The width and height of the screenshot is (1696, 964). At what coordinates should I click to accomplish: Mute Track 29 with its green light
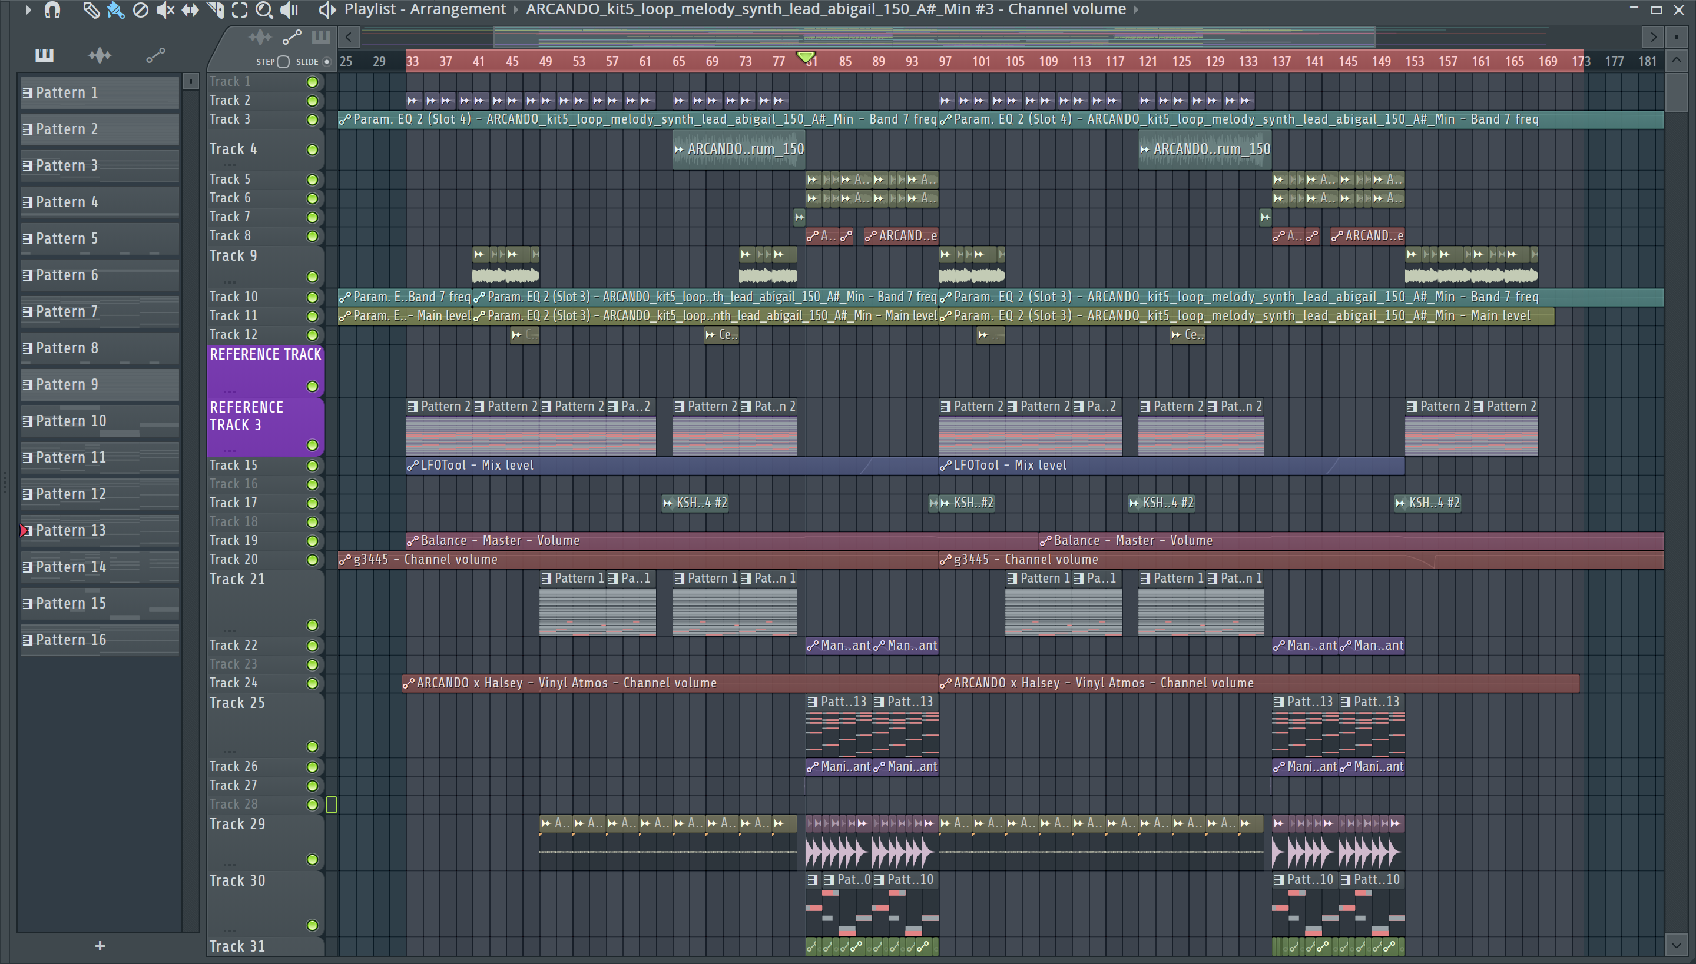[312, 860]
